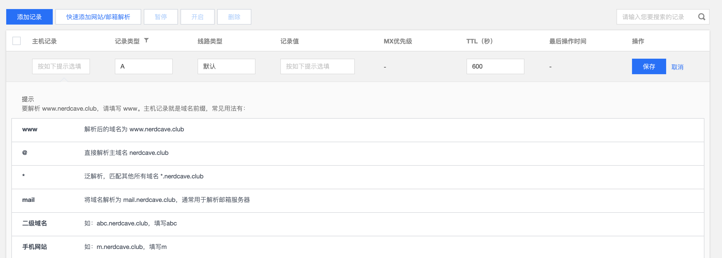This screenshot has width=722, height=258.
Task: Click the 操作 column header
Action: pyautogui.click(x=638, y=41)
